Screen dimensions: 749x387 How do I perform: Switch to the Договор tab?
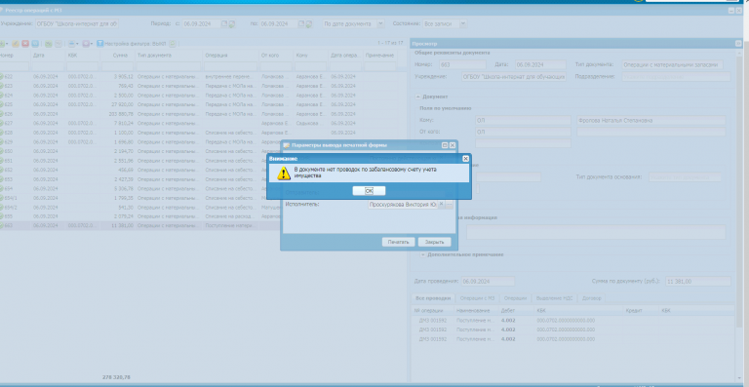tap(591, 298)
